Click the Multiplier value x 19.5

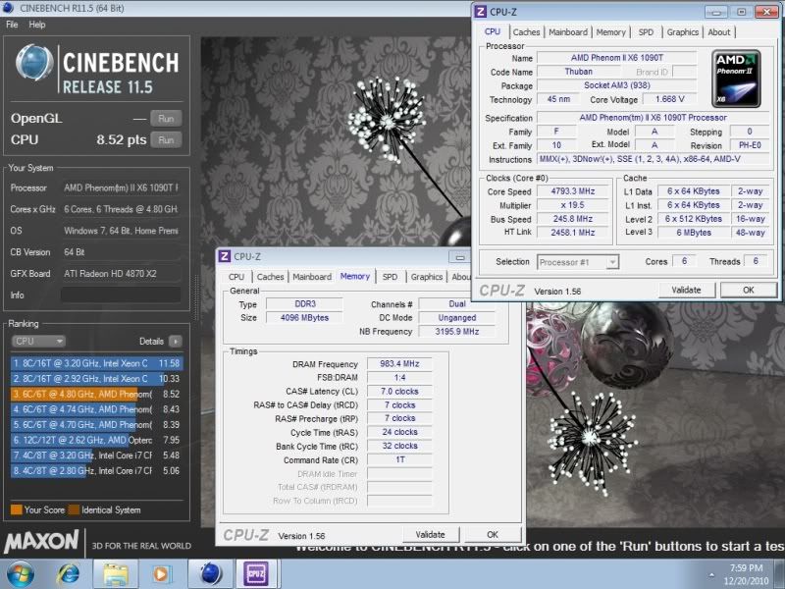point(573,205)
